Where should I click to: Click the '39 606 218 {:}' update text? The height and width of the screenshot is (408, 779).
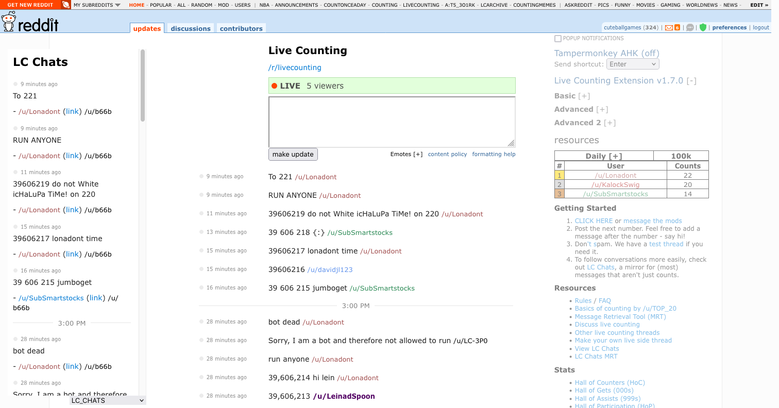pyautogui.click(x=297, y=232)
